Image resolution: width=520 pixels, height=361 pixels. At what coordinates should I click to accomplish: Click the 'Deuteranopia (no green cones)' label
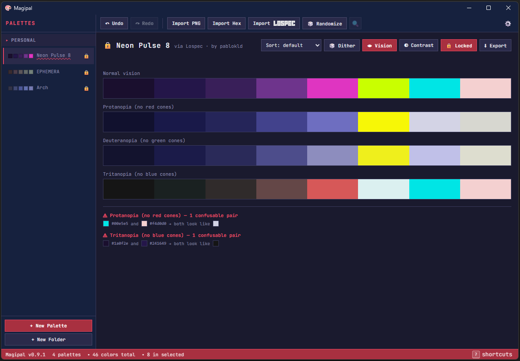click(144, 140)
